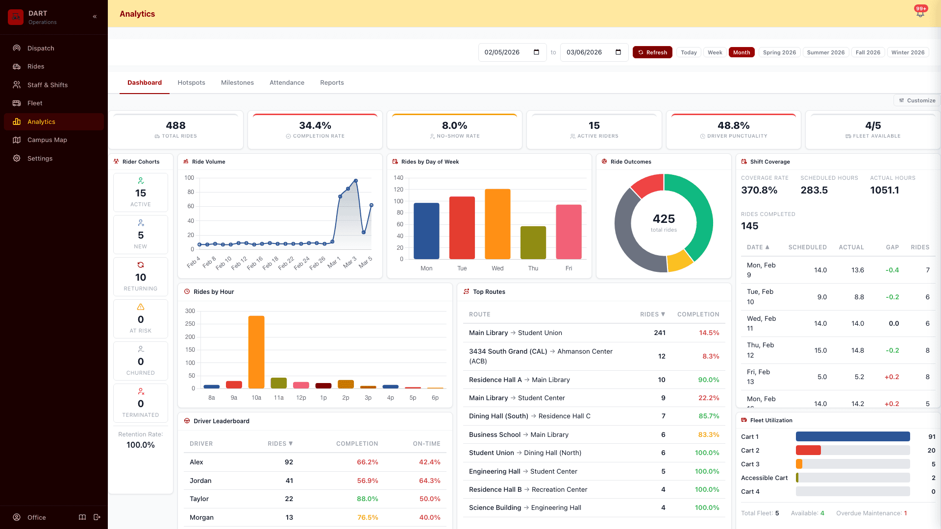The height and width of the screenshot is (529, 941).
Task: Click the Staff & Shifts sidebar icon
Action: point(16,85)
